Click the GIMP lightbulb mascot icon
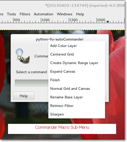Screen dimensions: 127x142 [x=23, y=56]
